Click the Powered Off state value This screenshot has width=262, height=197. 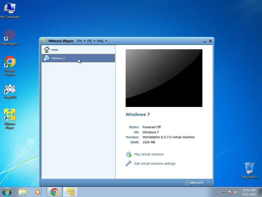coord(151,127)
